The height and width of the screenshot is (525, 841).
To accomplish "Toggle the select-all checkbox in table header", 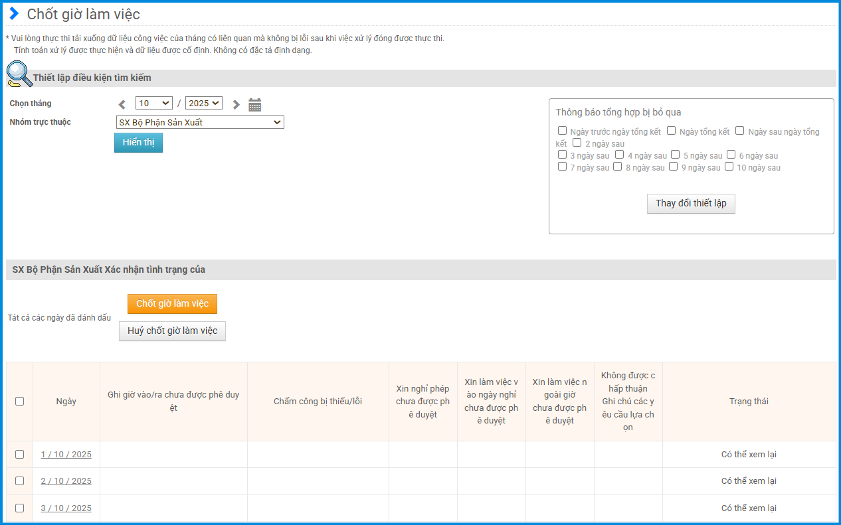I will [19, 401].
